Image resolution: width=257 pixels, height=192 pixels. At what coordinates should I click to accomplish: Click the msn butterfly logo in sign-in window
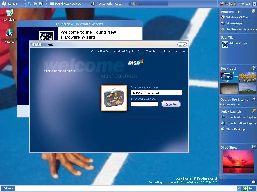pos(136,62)
